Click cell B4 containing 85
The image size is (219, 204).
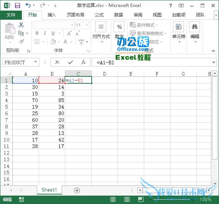pos(52,100)
